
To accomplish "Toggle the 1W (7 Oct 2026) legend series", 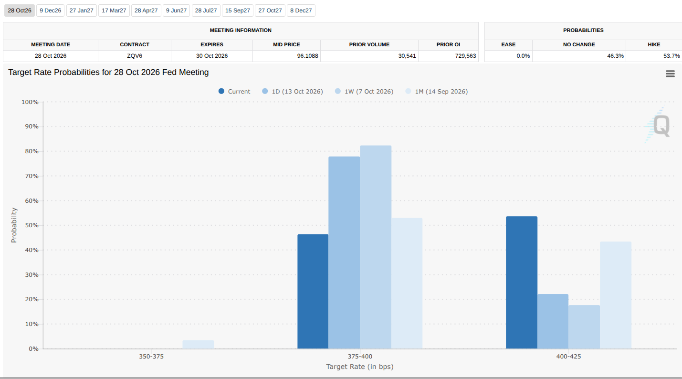I will pyautogui.click(x=364, y=91).
